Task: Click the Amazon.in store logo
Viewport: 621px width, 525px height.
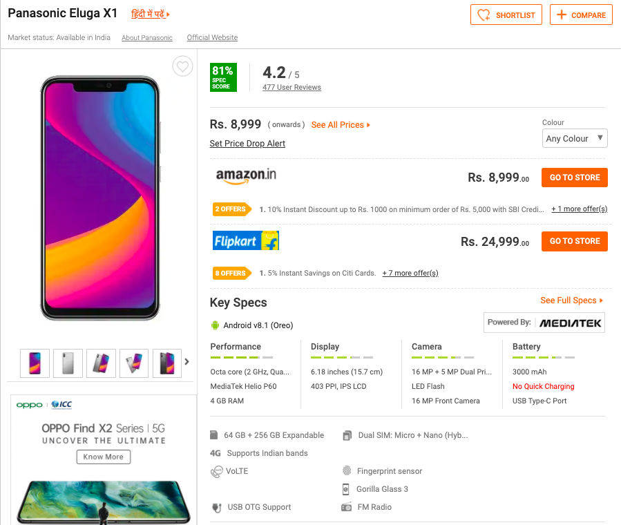Action: tap(246, 177)
